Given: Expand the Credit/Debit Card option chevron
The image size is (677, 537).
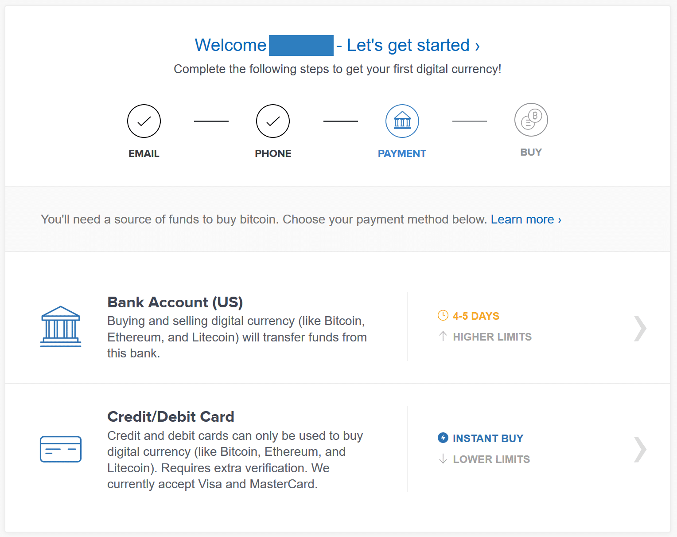Looking at the screenshot, I should (640, 450).
